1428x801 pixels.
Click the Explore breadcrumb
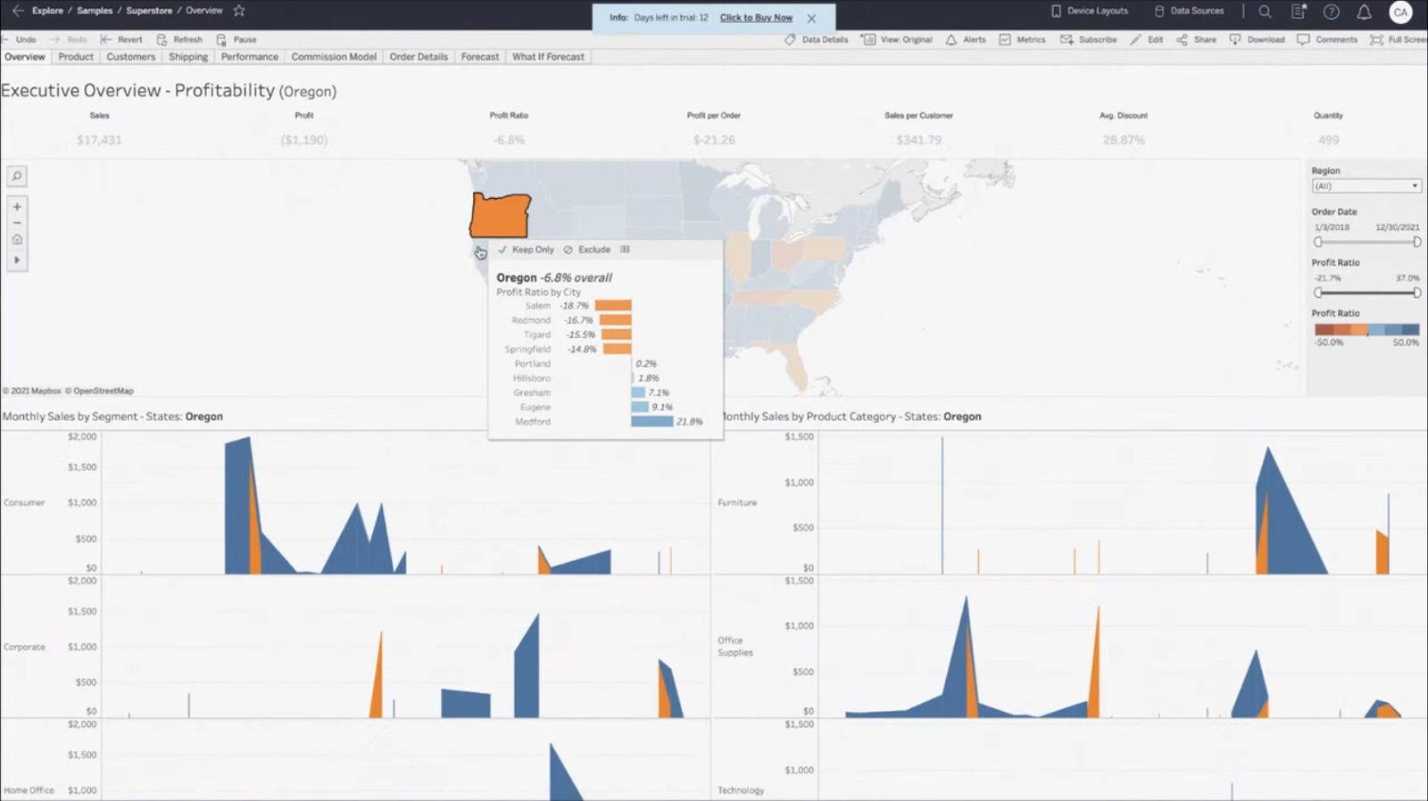click(x=47, y=11)
